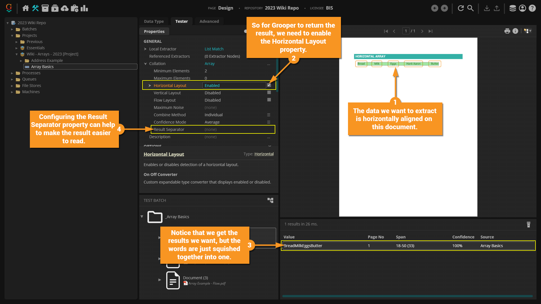This screenshot has height=304, width=541.
Task: Click the database connection icon
Action: [x=513, y=8]
